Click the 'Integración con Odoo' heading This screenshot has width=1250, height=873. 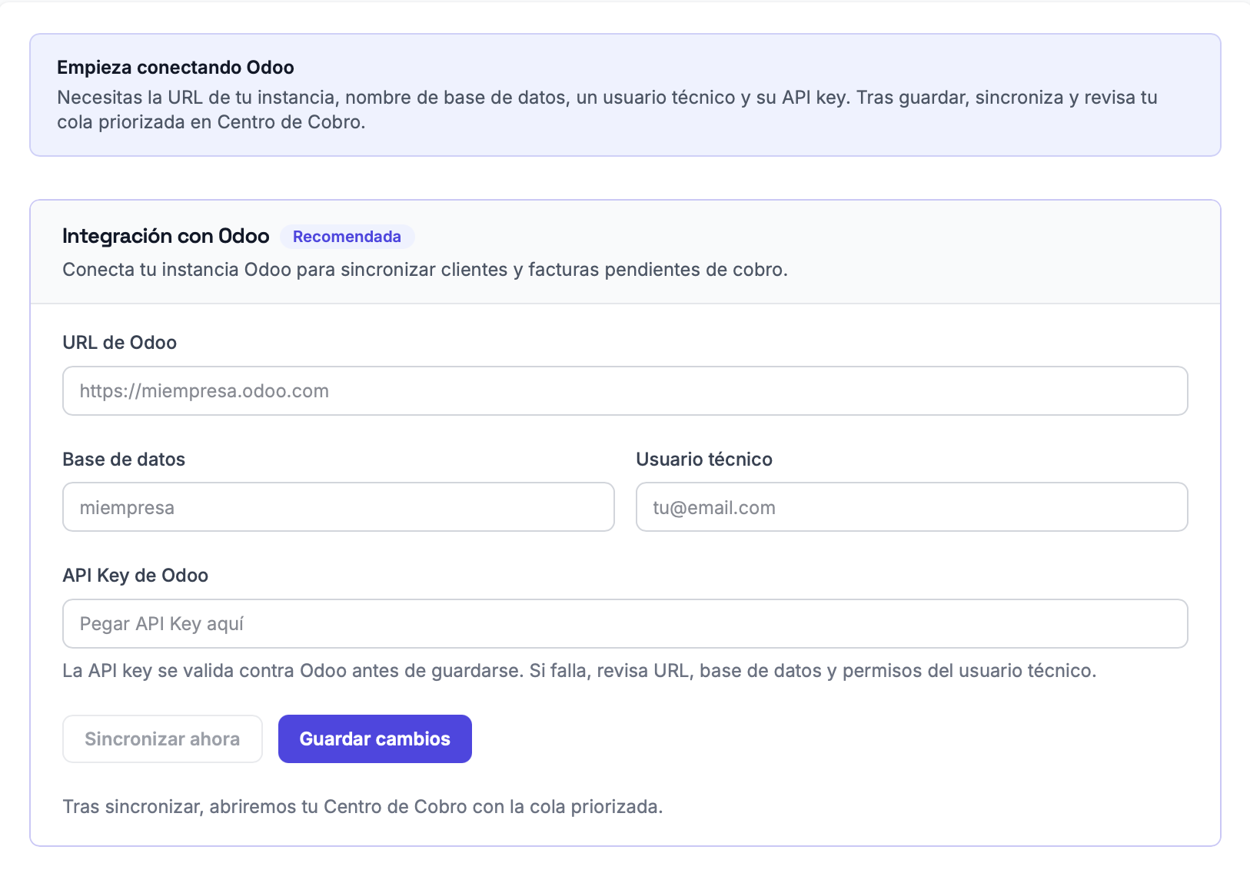coord(166,236)
